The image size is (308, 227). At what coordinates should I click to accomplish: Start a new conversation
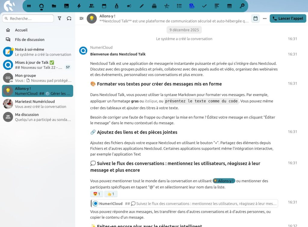(69, 18)
